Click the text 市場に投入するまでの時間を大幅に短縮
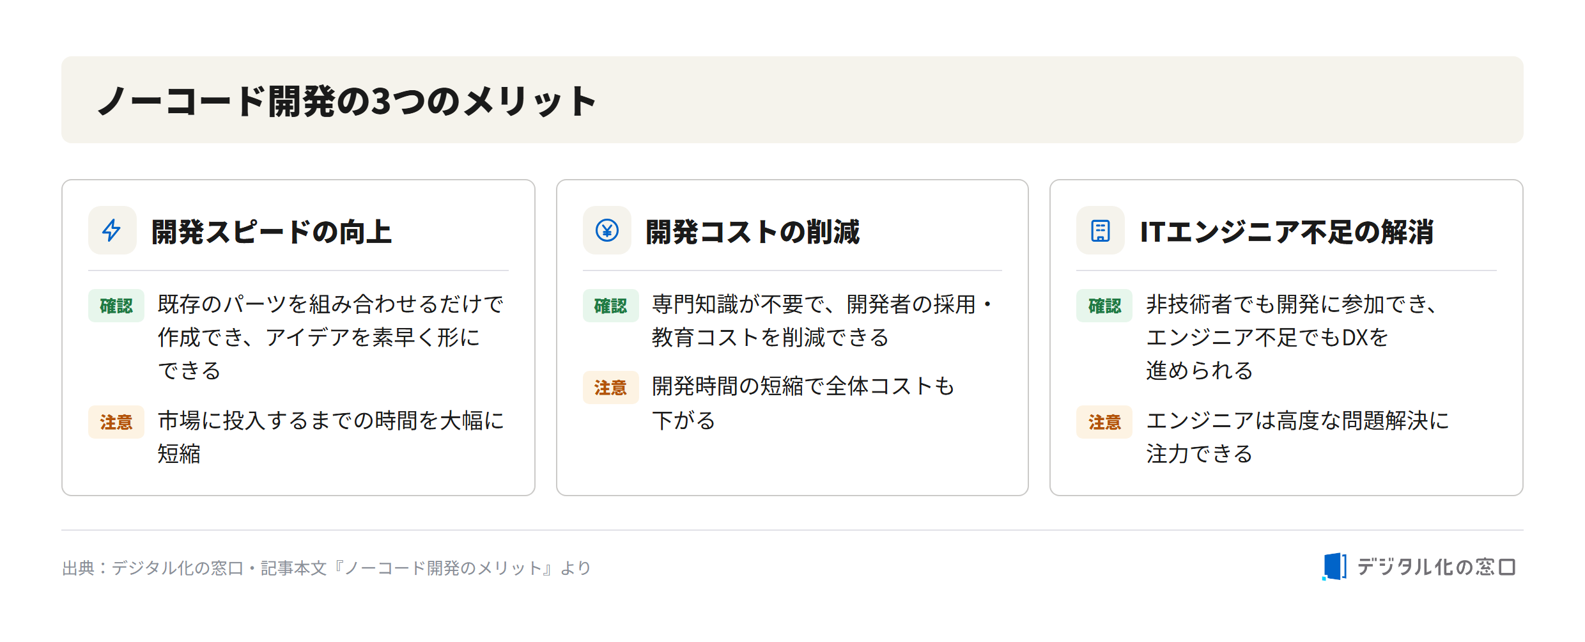 pos(330,437)
